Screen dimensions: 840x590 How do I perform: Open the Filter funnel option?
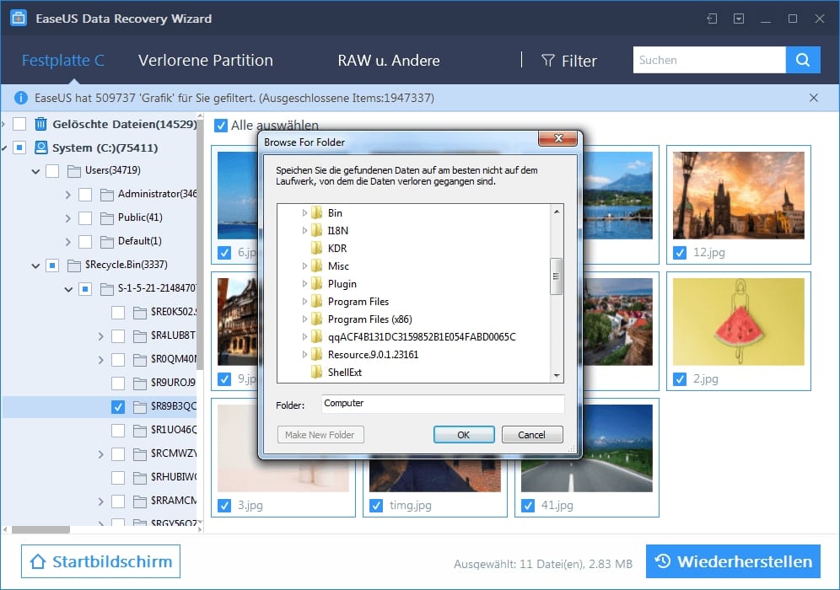click(x=569, y=61)
